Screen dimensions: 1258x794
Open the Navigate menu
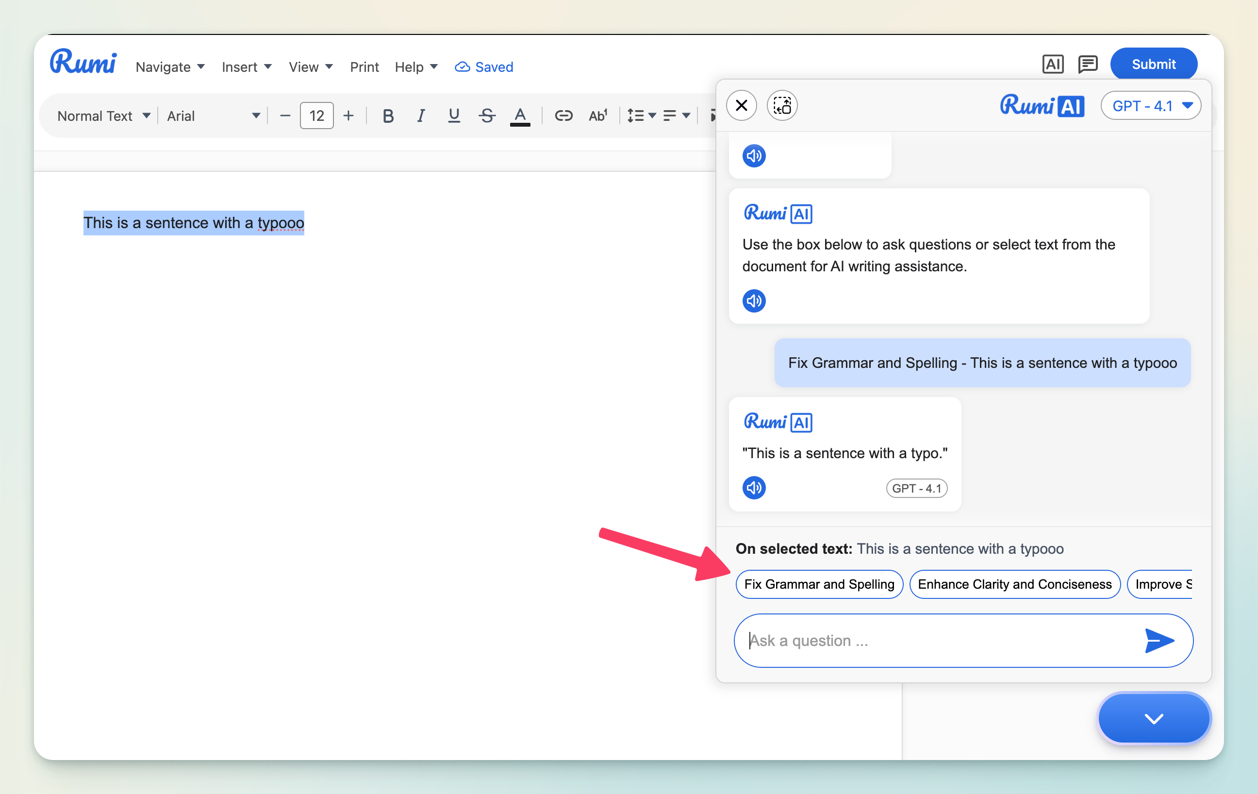pos(170,67)
